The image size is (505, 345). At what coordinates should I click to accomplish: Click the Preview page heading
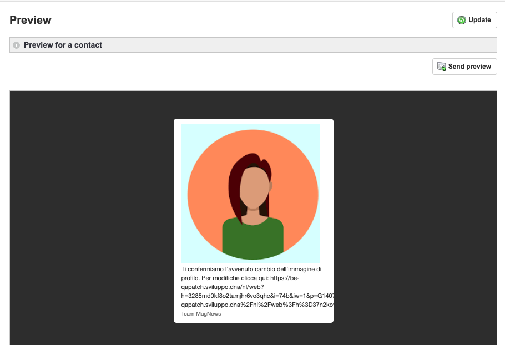click(31, 20)
